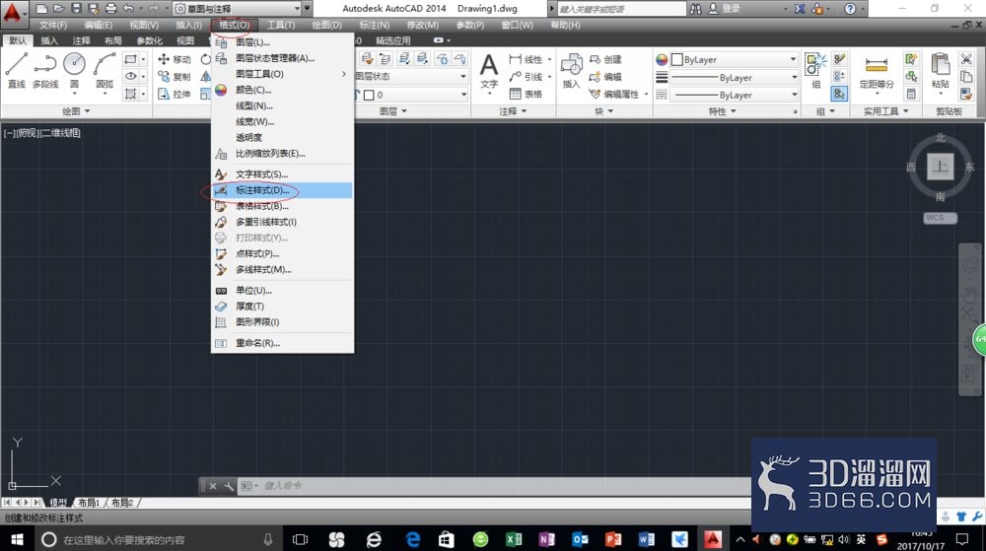
Task: Click the Print icon in quick access toolbar
Action: click(x=110, y=9)
